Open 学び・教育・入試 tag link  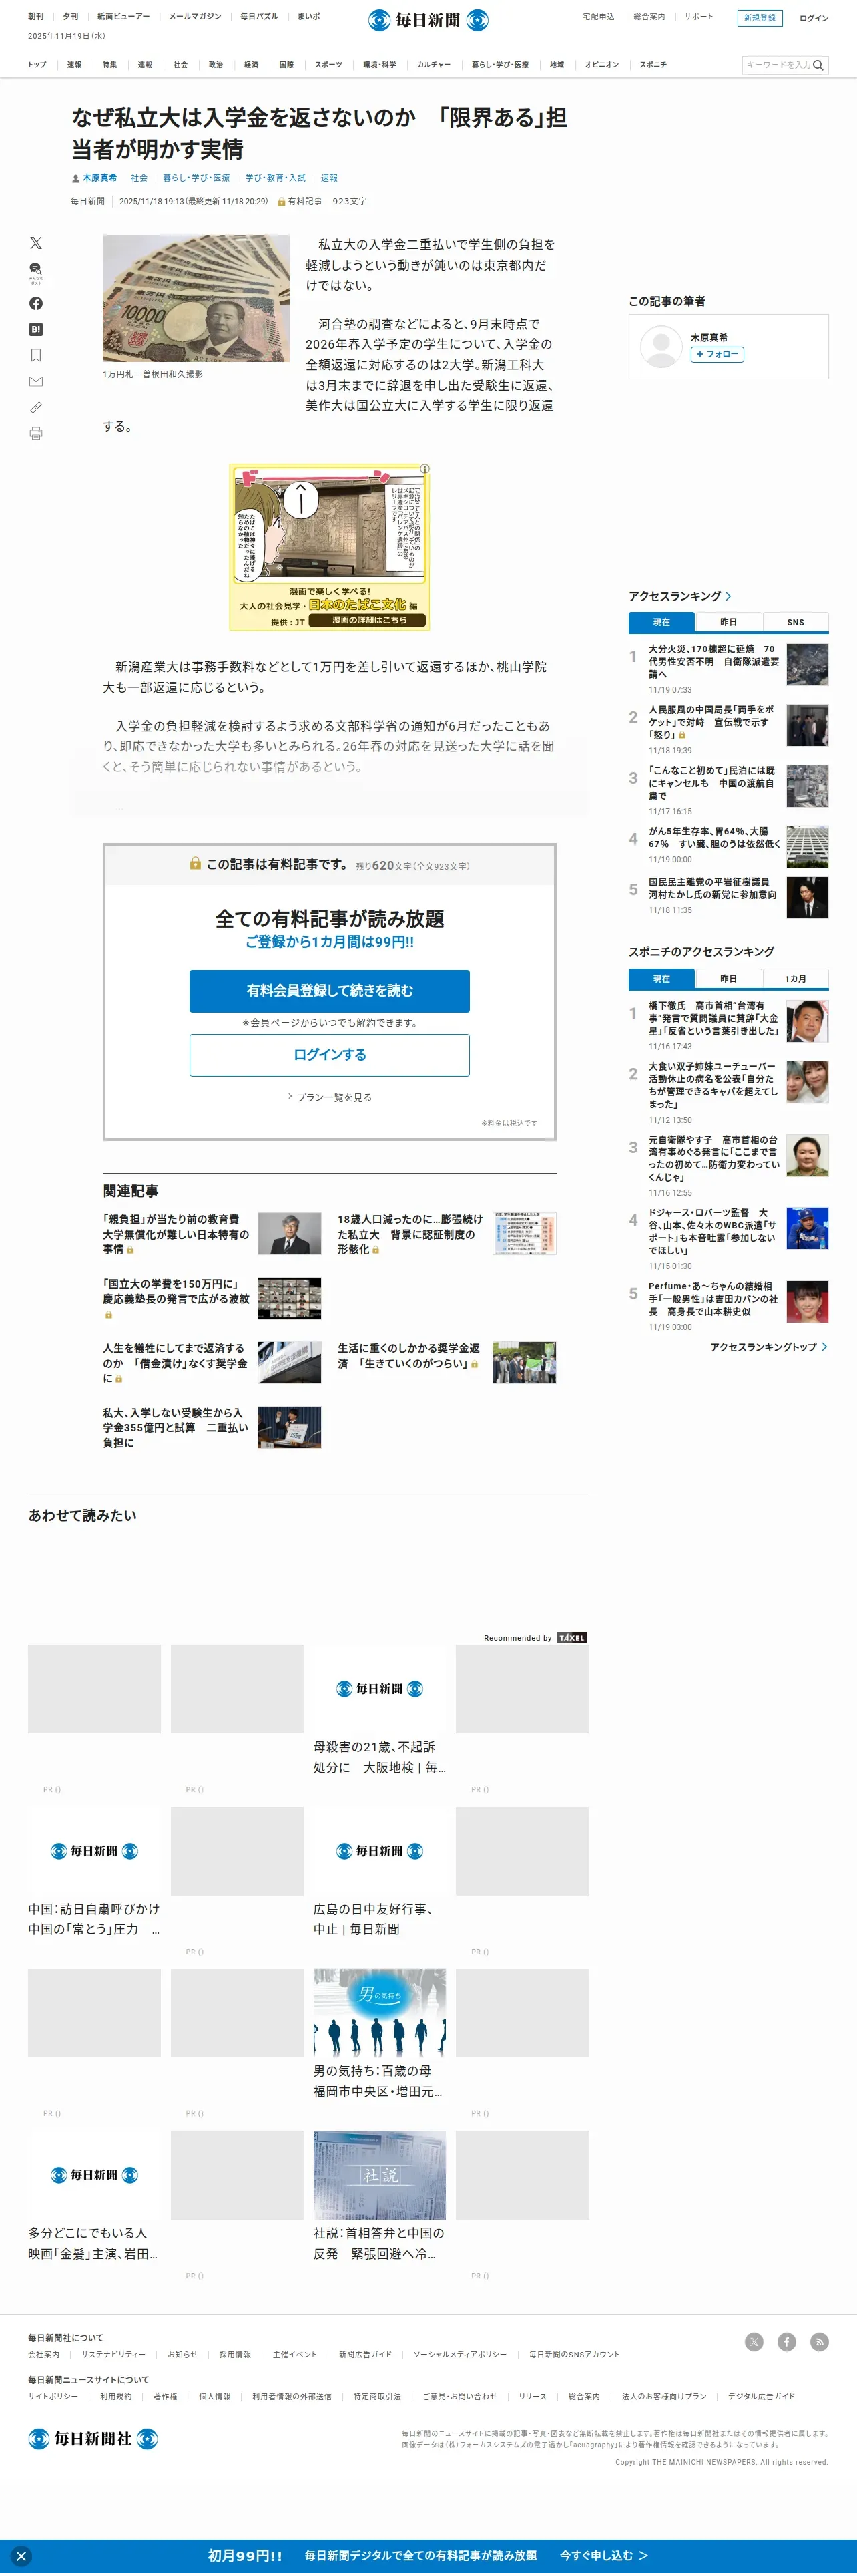276,178
